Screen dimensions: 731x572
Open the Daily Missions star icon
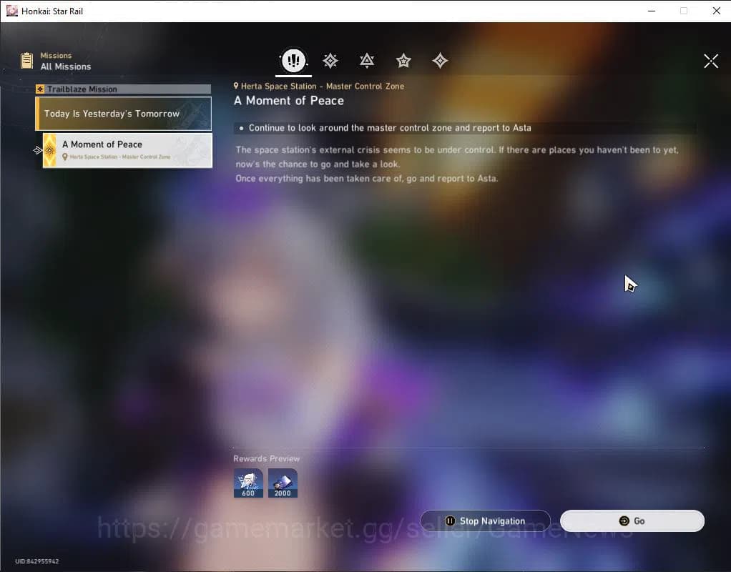click(x=403, y=61)
